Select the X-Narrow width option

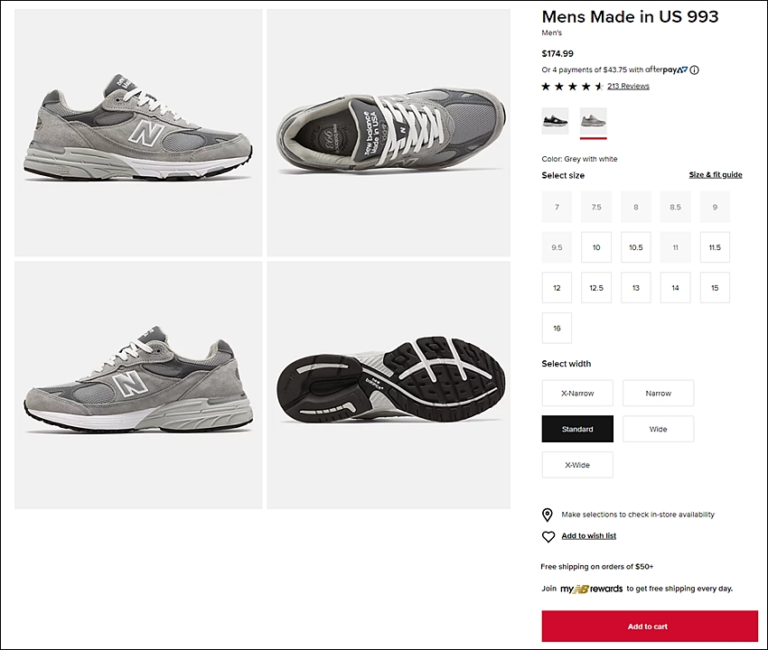[577, 393]
